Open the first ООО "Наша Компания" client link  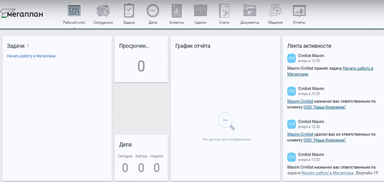324,107
